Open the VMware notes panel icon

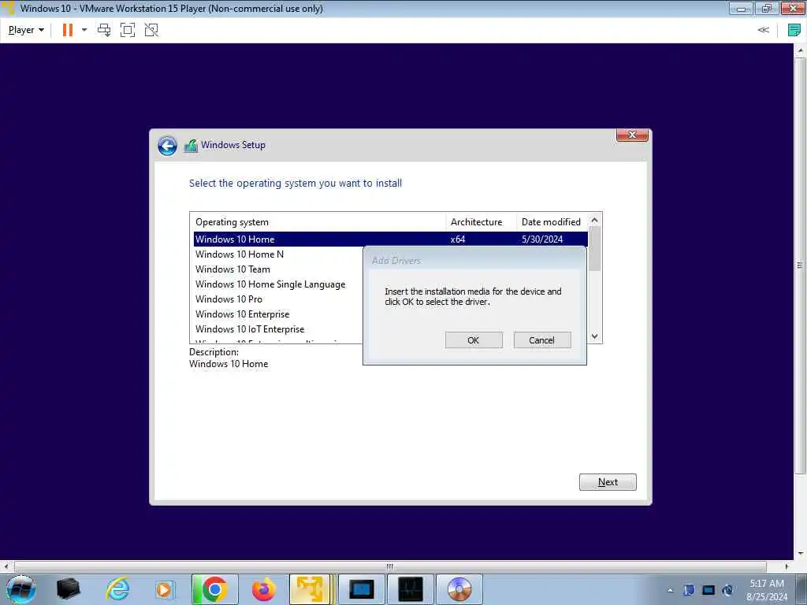pos(794,30)
